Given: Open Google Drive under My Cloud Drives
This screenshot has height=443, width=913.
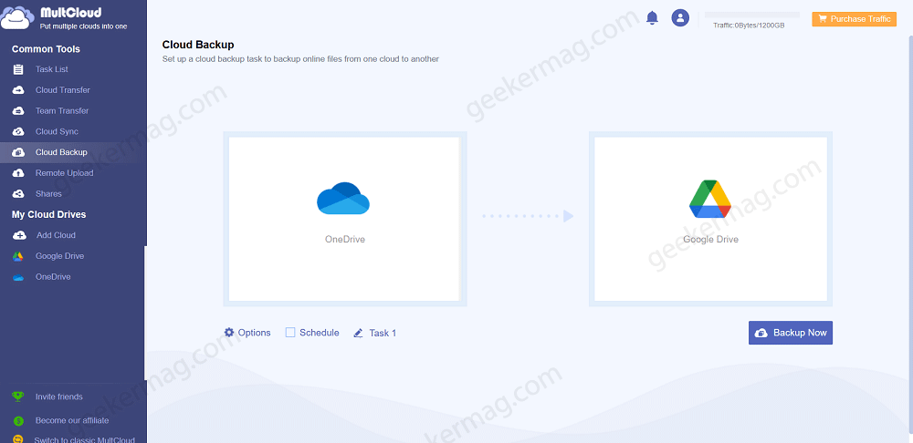Looking at the screenshot, I should tap(59, 256).
